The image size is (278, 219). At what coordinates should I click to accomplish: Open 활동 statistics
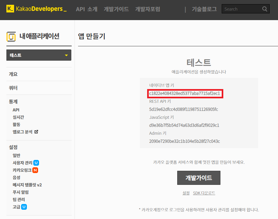click(x=17, y=125)
